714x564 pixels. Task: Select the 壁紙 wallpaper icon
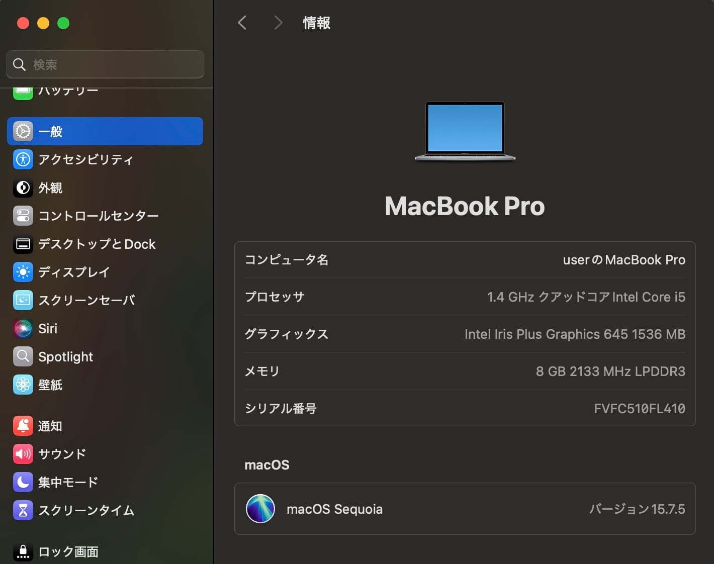pyautogui.click(x=23, y=385)
